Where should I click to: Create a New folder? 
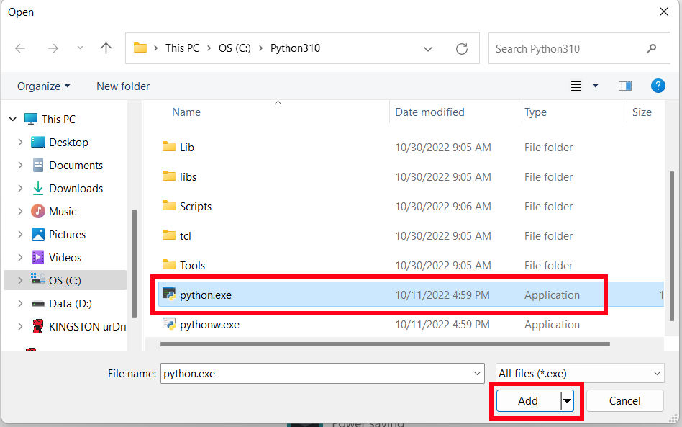pos(122,86)
